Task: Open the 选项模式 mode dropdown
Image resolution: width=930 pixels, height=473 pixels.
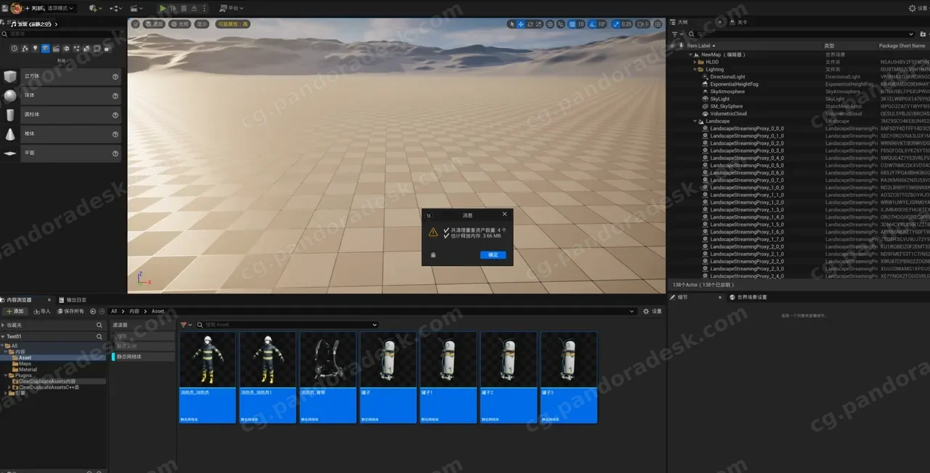Action: (60, 8)
